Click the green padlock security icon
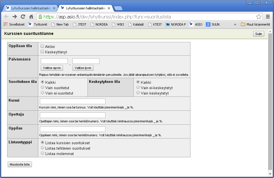The height and width of the screenshot is (178, 274). point(40,17)
